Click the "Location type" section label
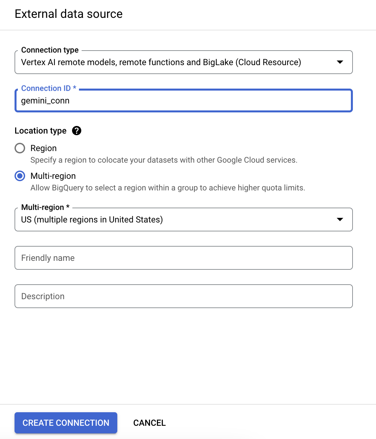 pyautogui.click(x=41, y=131)
